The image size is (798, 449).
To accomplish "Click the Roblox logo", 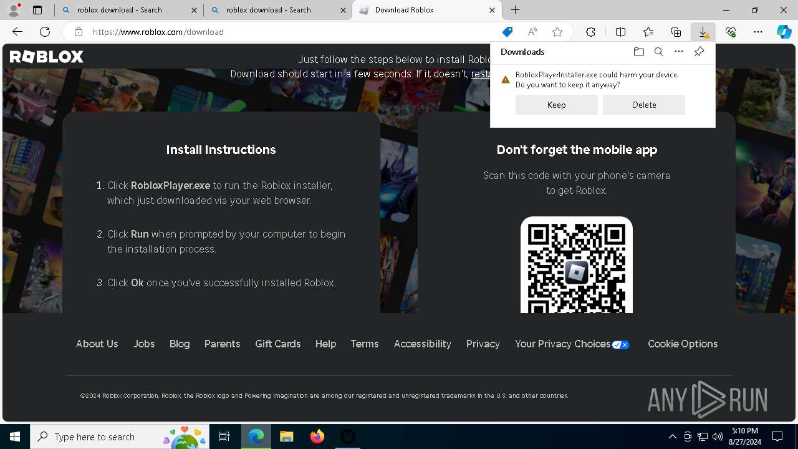I will pyautogui.click(x=47, y=57).
